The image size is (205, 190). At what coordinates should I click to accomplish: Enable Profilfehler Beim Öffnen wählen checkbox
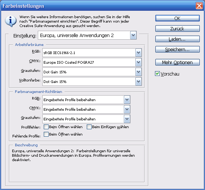[46, 127]
